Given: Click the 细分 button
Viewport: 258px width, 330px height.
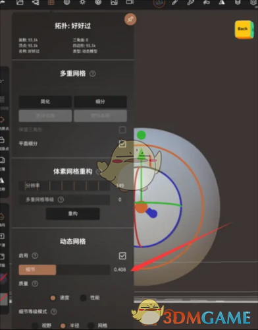Looking at the screenshot, I should [x=100, y=102].
